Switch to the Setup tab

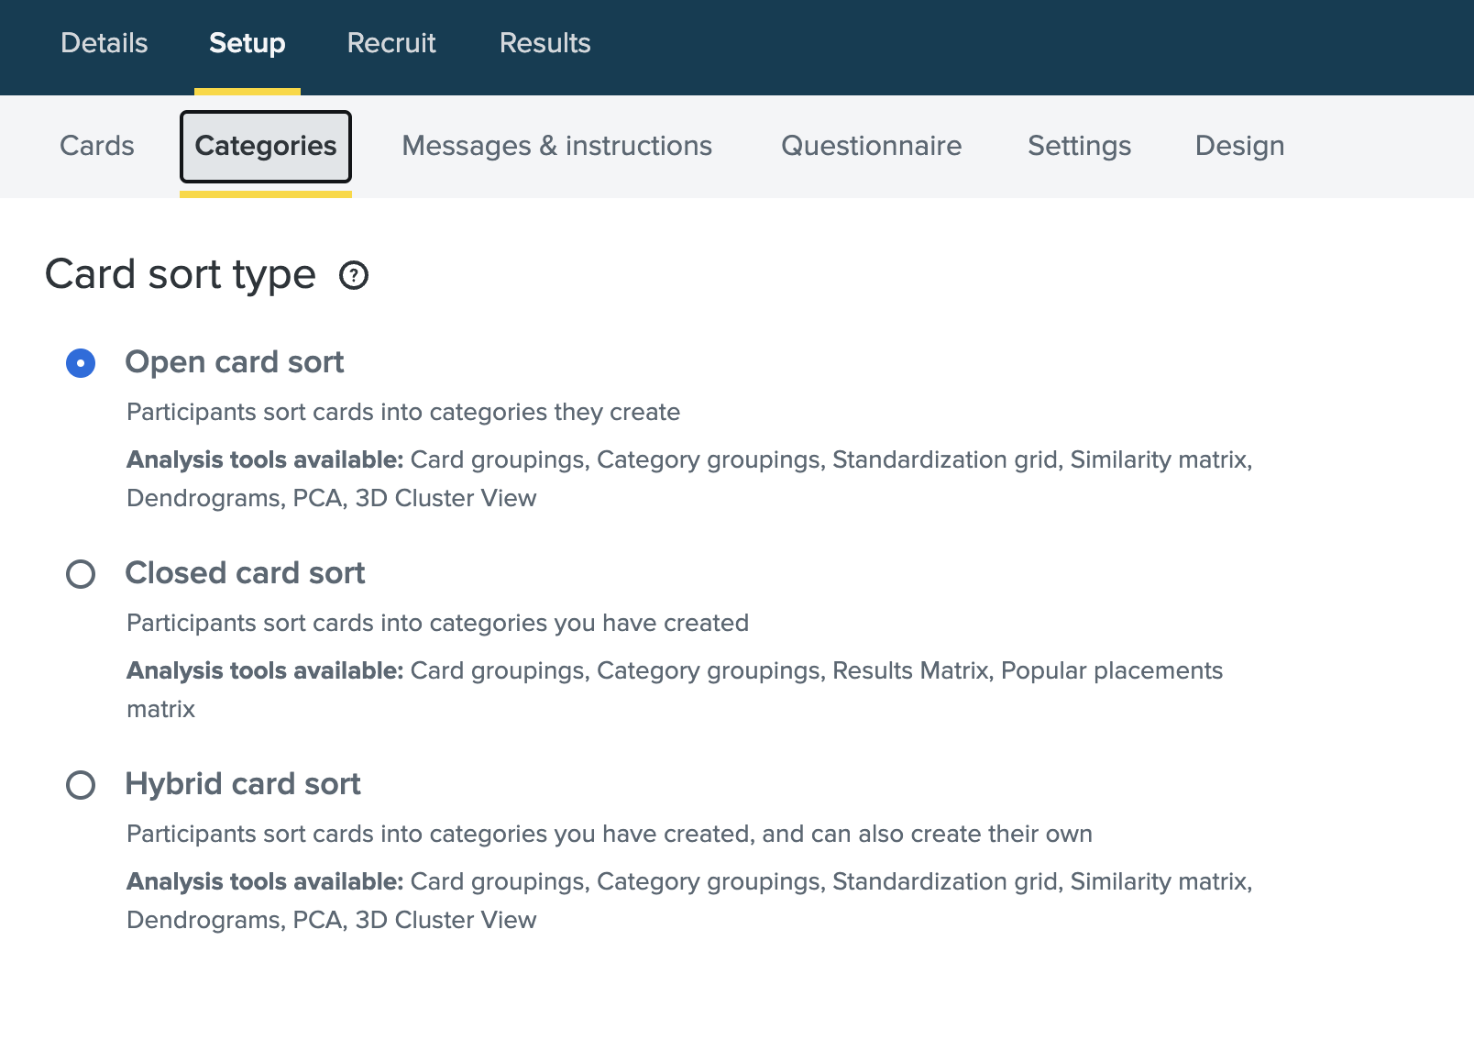[x=247, y=43]
